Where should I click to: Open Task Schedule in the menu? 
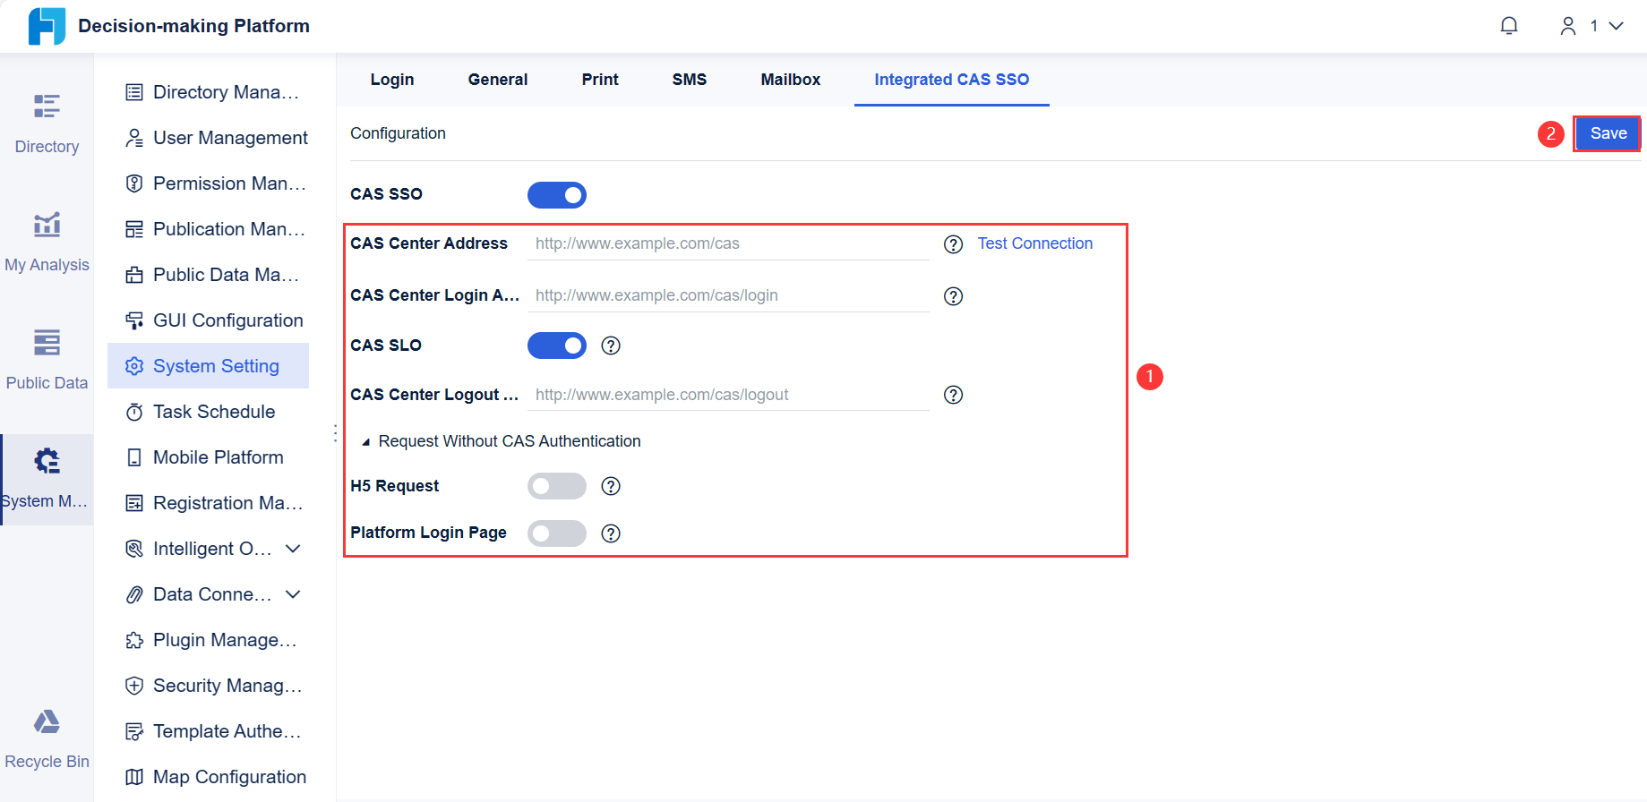click(x=214, y=412)
